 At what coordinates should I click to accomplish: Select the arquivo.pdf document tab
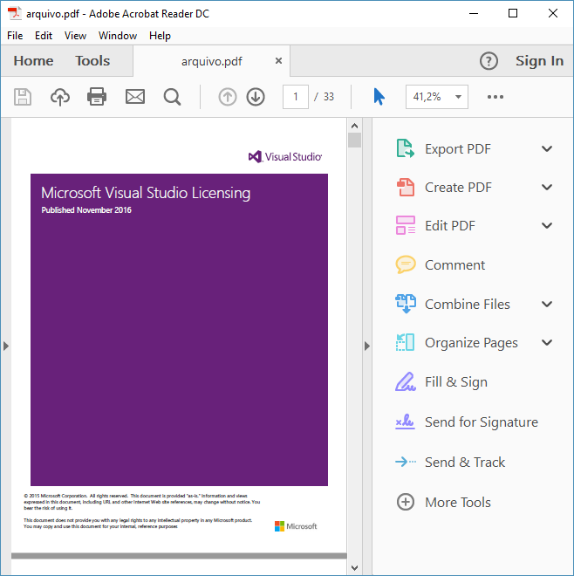(212, 61)
